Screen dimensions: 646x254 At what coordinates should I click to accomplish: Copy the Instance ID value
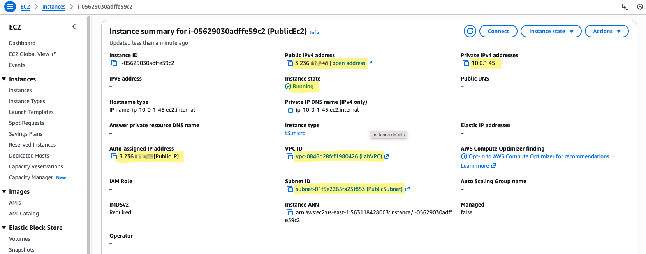tap(114, 63)
